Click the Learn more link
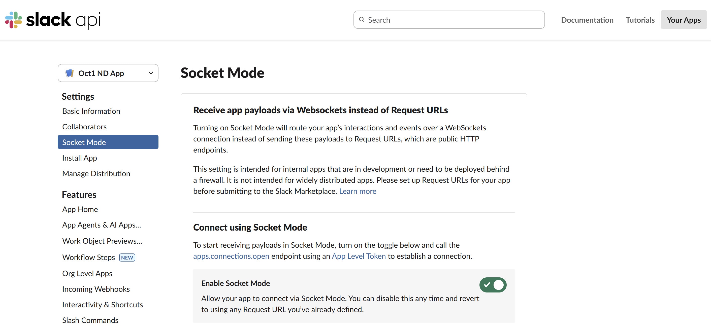Screen dimensions: 711x332 (x=358, y=191)
